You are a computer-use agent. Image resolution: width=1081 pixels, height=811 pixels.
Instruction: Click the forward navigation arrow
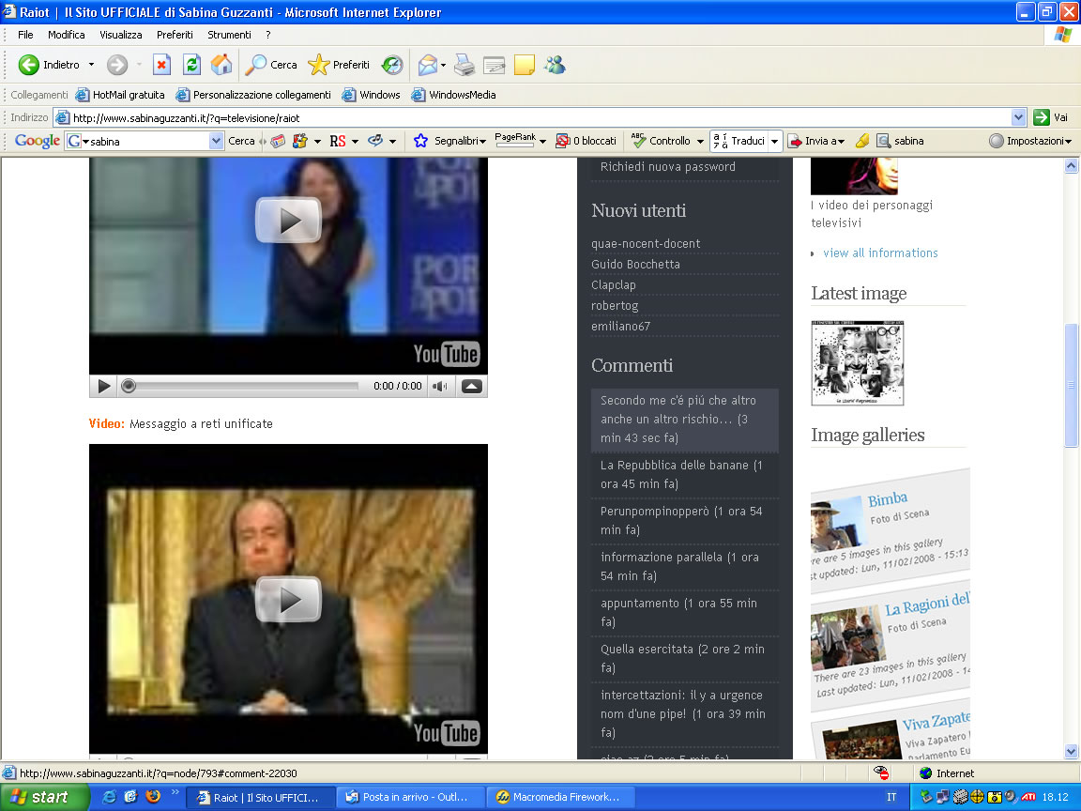coord(117,65)
